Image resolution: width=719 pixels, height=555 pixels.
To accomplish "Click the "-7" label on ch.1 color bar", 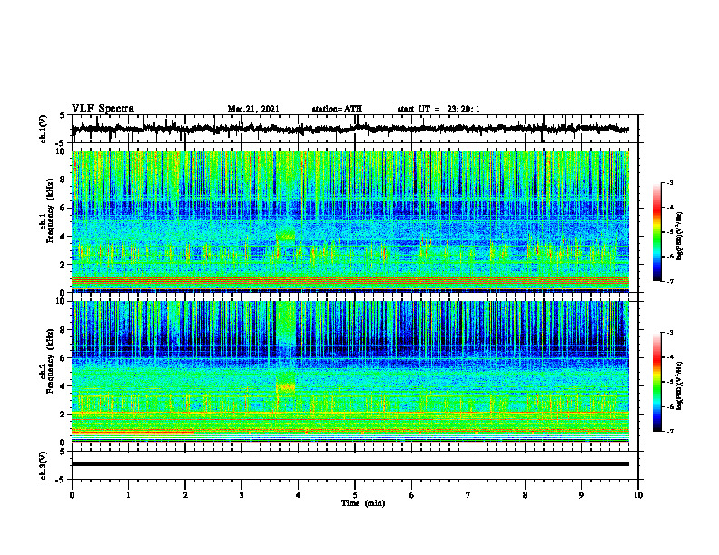I will pyautogui.click(x=670, y=281).
